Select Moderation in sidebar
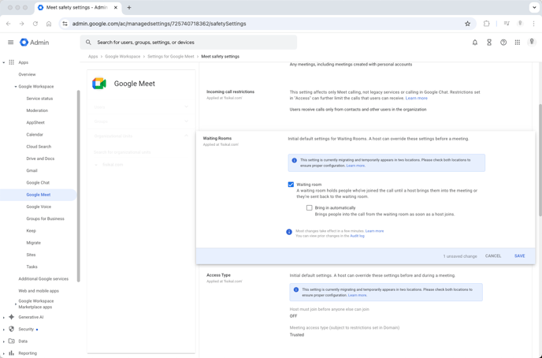542x358 pixels. coord(37,110)
